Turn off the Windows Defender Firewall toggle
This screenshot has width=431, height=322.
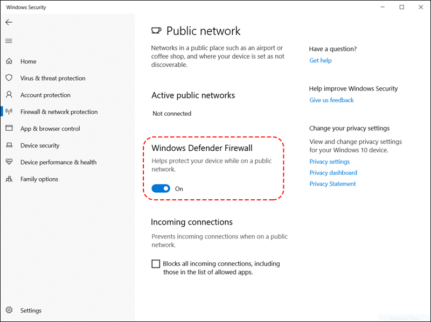click(161, 188)
